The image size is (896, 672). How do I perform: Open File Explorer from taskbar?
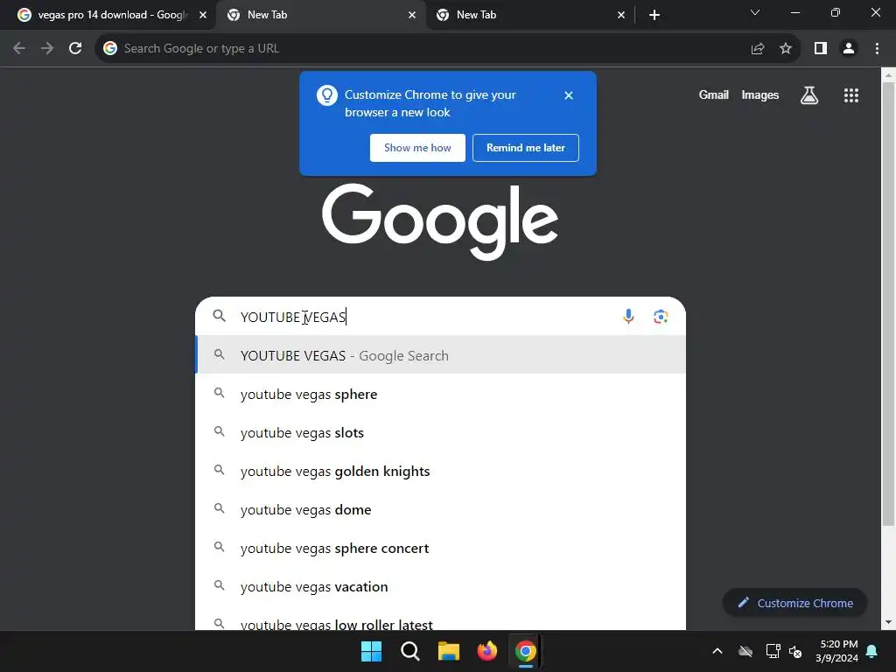tap(449, 651)
